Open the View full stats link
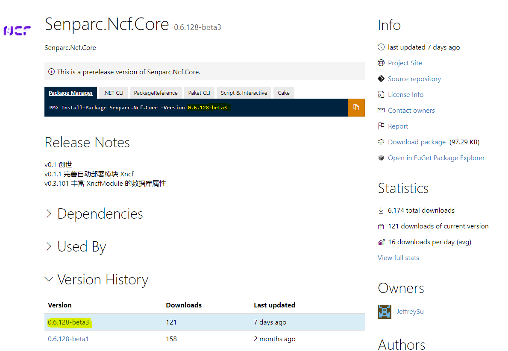This screenshot has width=508, height=351. point(398,258)
